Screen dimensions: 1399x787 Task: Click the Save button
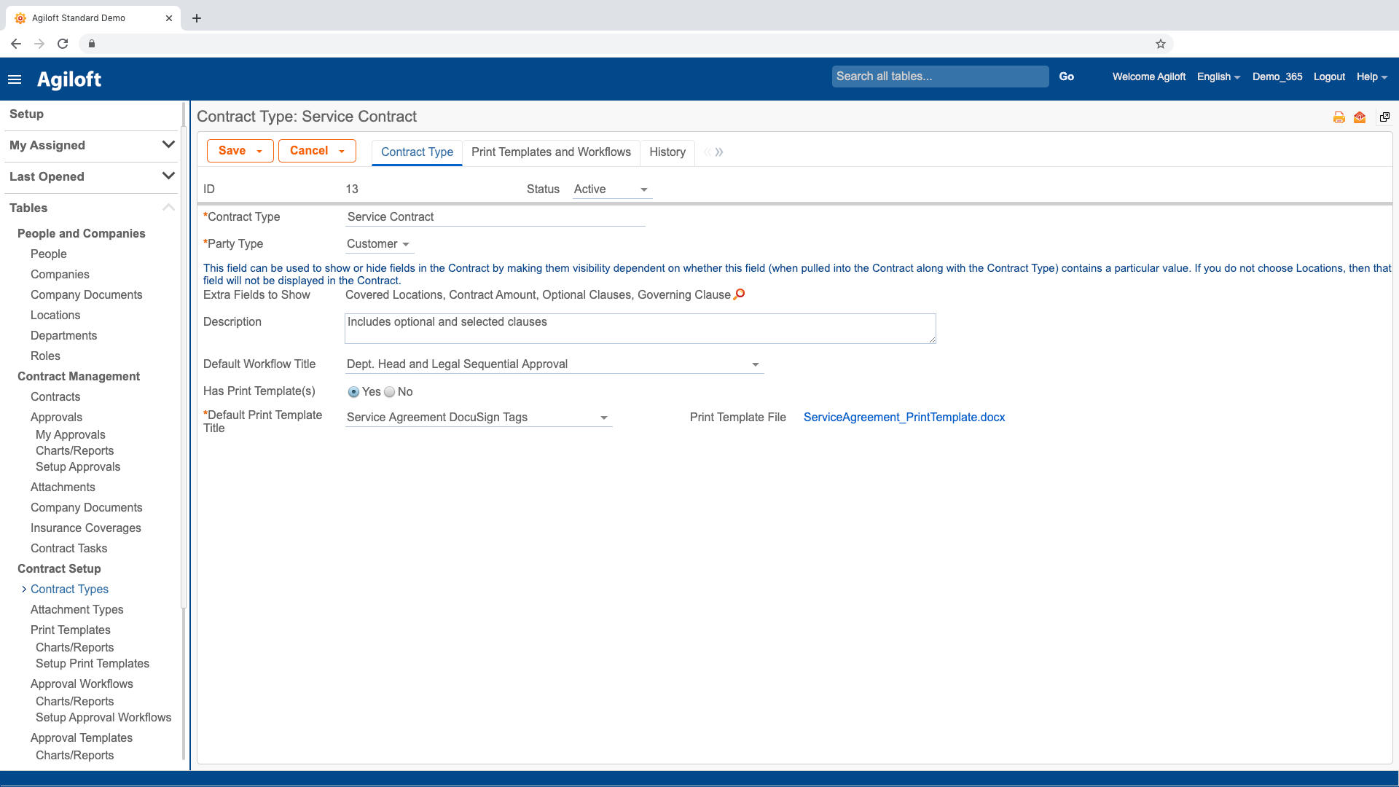[x=232, y=150]
